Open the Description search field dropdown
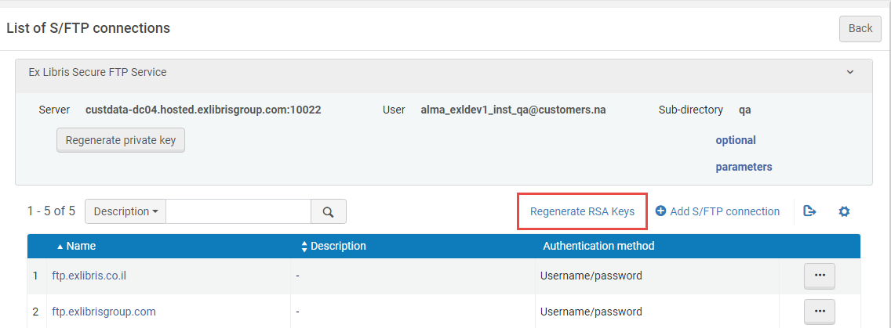The image size is (891, 328). (x=125, y=211)
